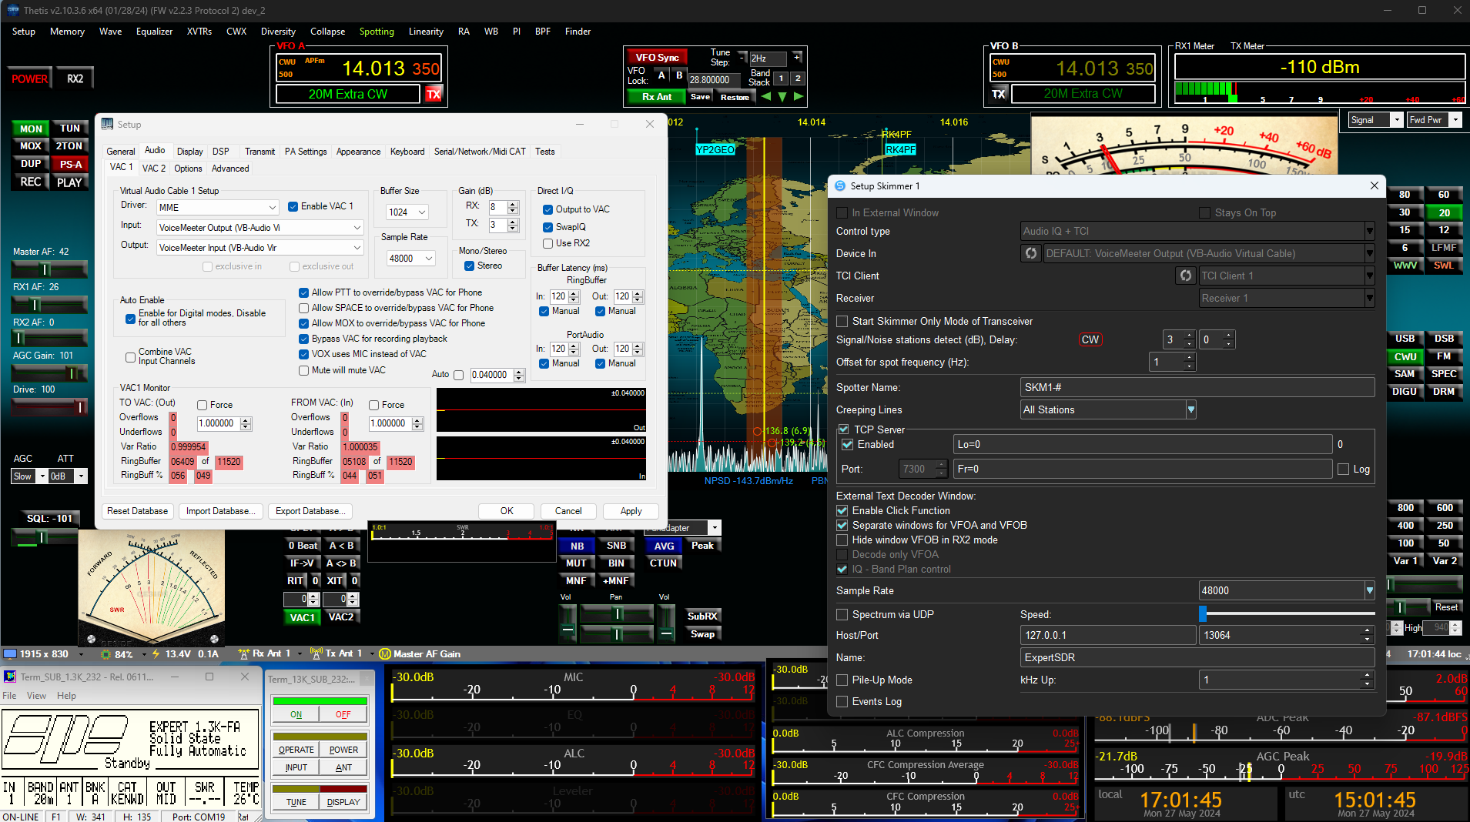Screen dimensions: 1470x822
Task: Open the Equalizer menu
Action: pos(154,32)
